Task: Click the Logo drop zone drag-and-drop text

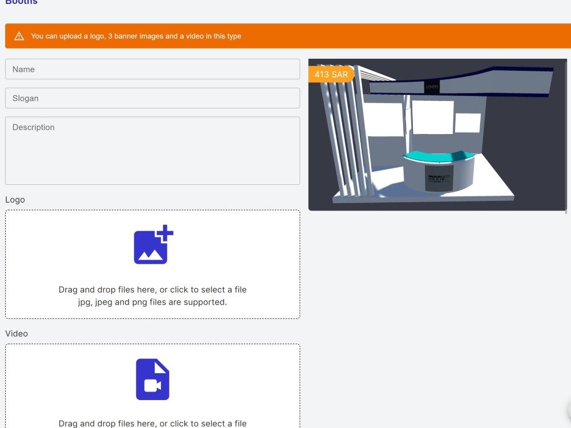Action: tap(152, 290)
